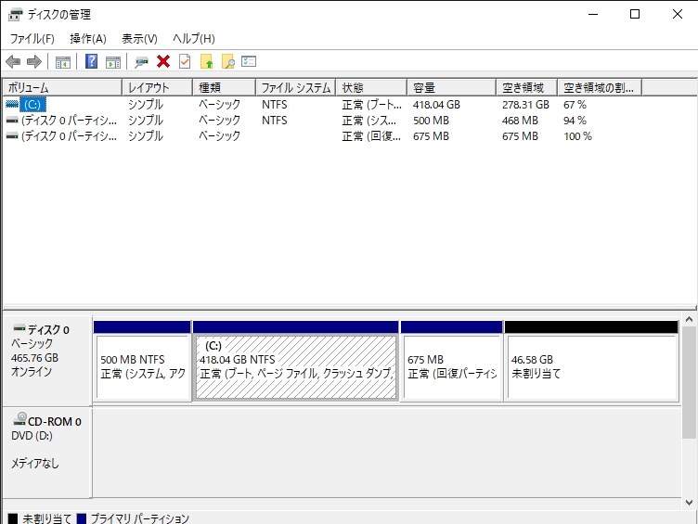Click the 418.04 GB capacity cell

pyautogui.click(x=436, y=105)
